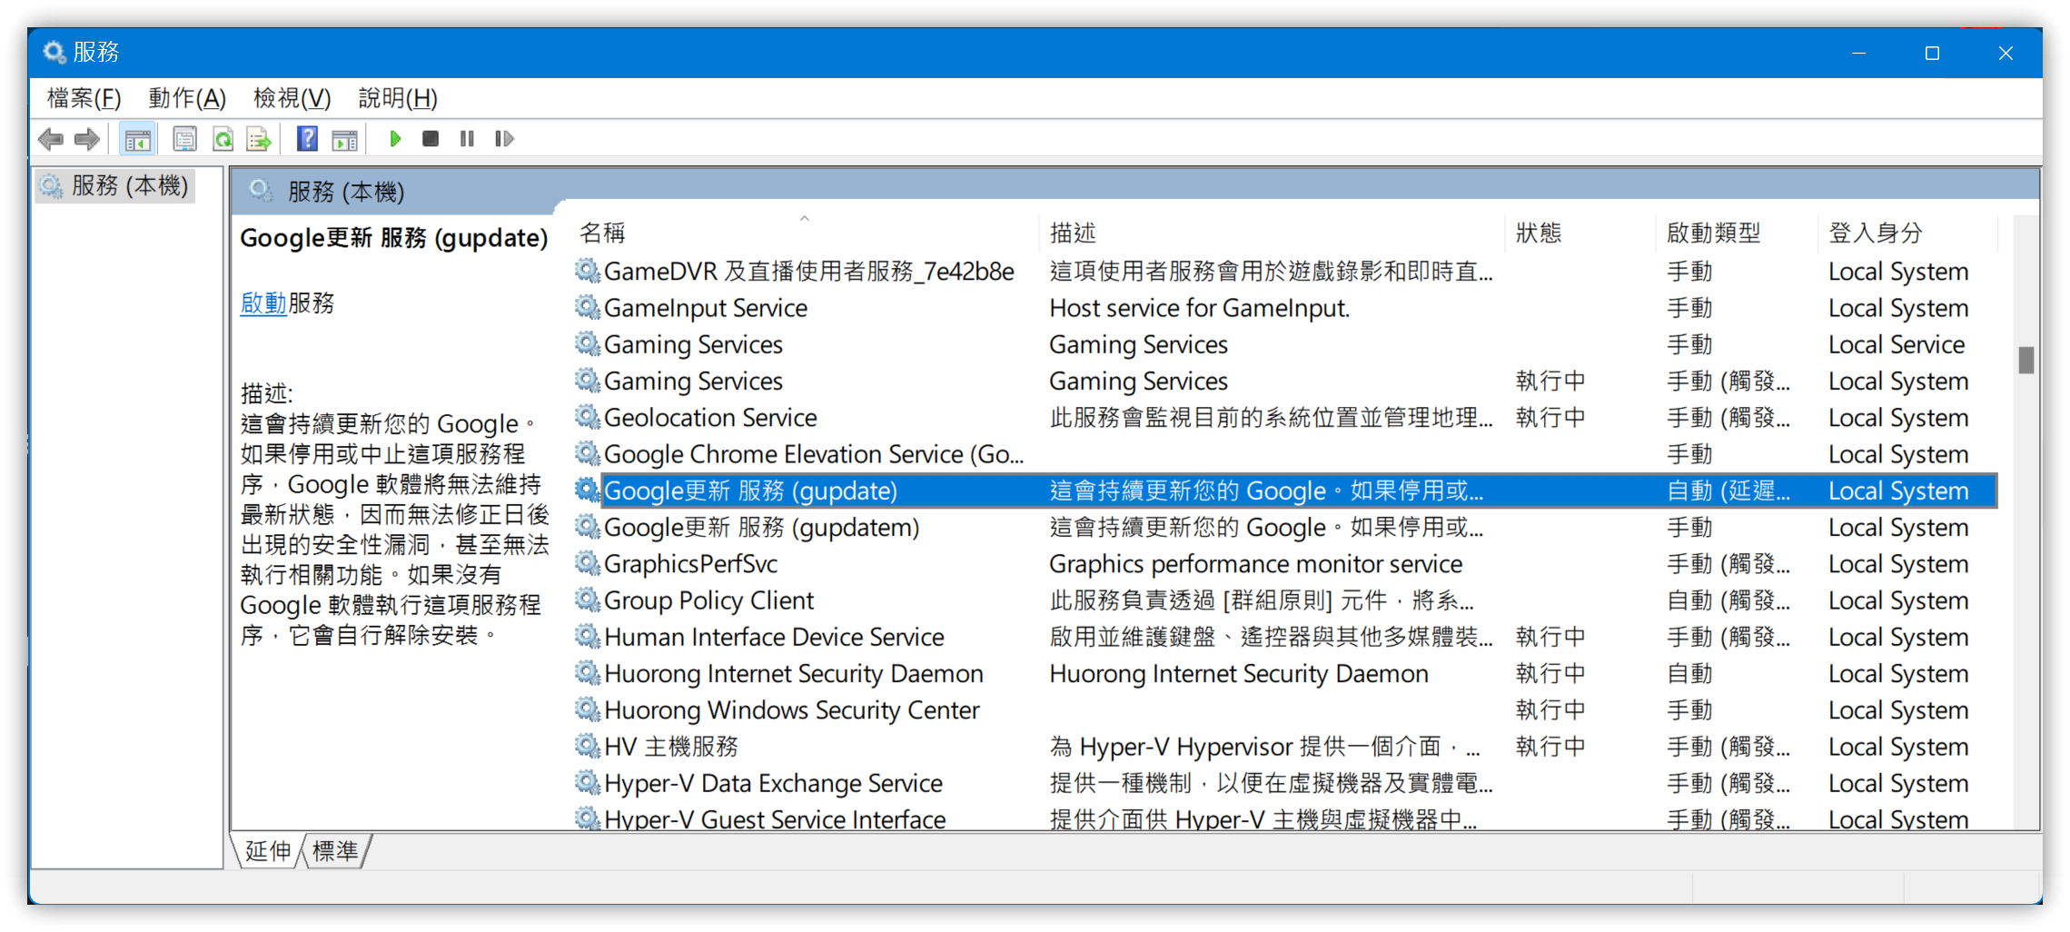Click the blue Help question-mark icon
Image resolution: width=2070 pixels, height=932 pixels.
(307, 139)
